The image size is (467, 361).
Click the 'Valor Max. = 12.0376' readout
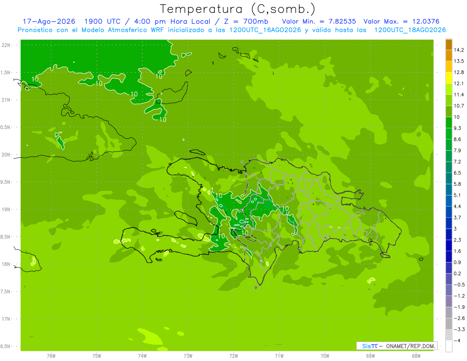coord(402,21)
